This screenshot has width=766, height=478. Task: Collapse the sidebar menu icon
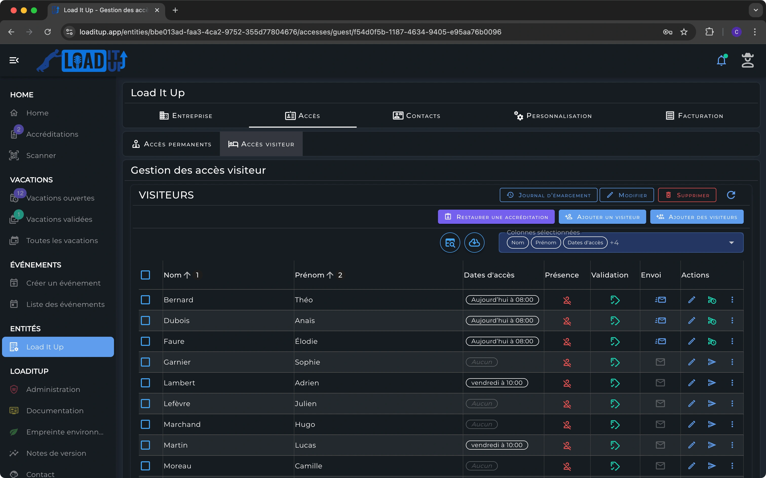(x=14, y=60)
